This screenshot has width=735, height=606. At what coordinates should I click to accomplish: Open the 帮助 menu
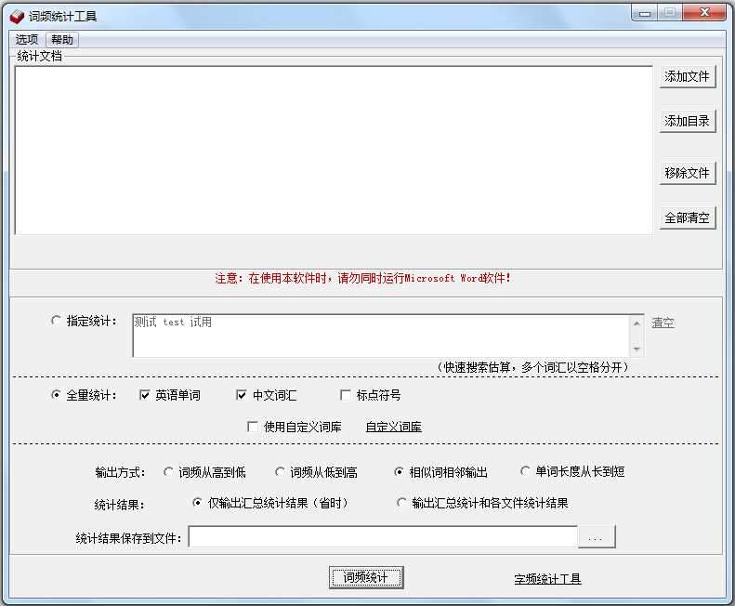point(62,40)
